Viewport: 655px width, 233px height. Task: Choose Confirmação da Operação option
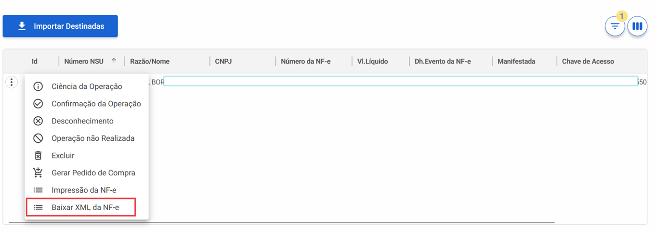(87, 104)
